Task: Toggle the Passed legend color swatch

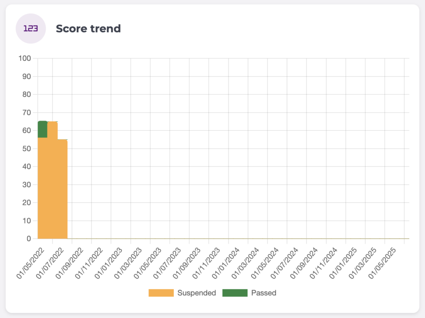Action: (234, 293)
